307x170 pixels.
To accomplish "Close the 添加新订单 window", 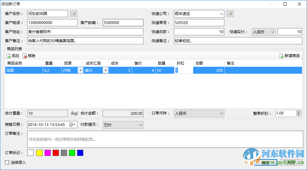I will pos(299,4).
